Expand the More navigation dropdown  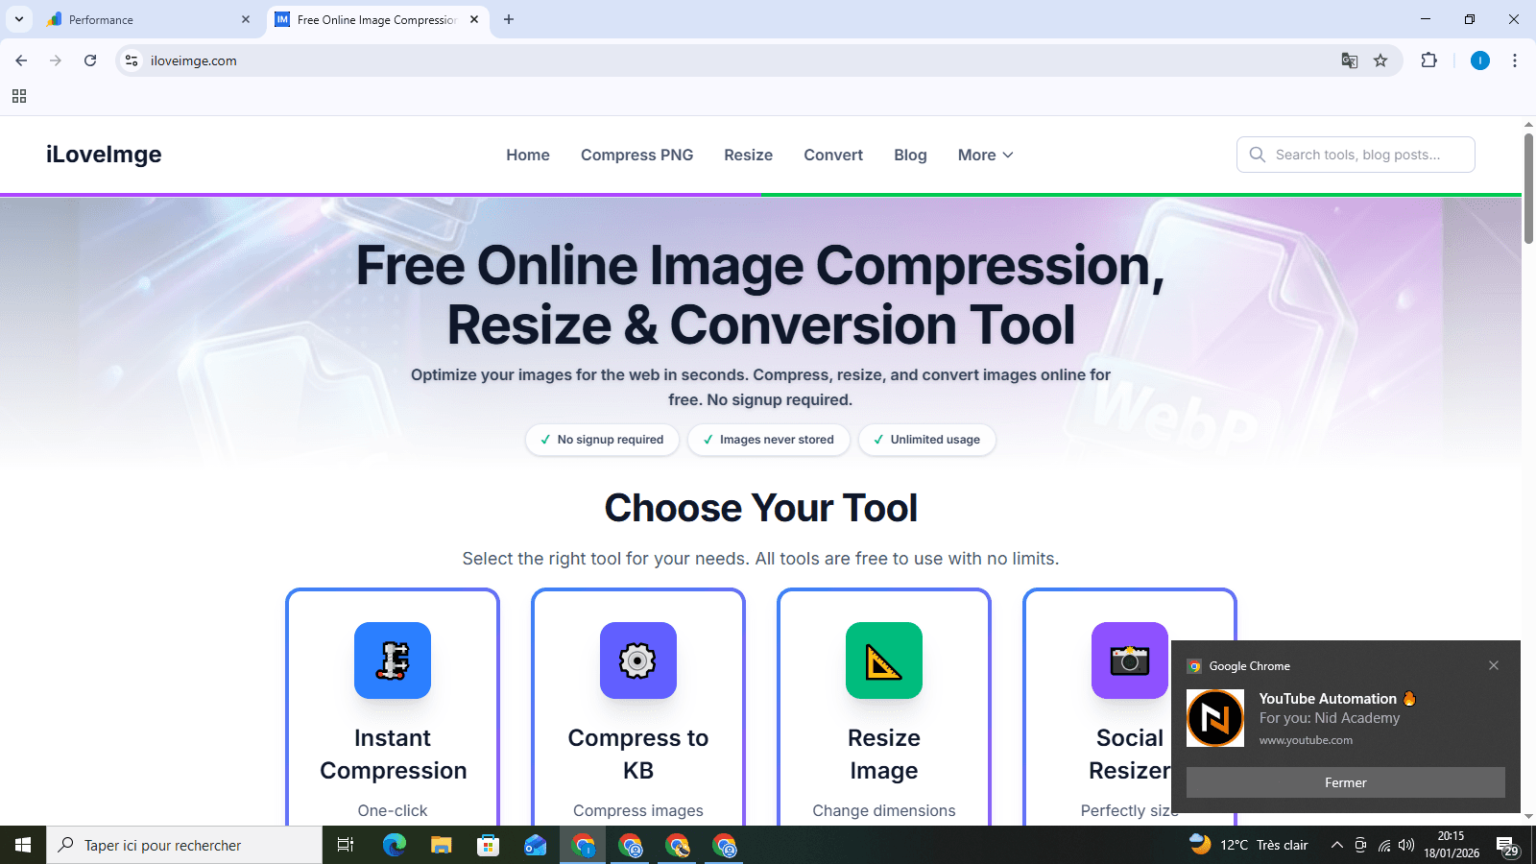point(986,155)
